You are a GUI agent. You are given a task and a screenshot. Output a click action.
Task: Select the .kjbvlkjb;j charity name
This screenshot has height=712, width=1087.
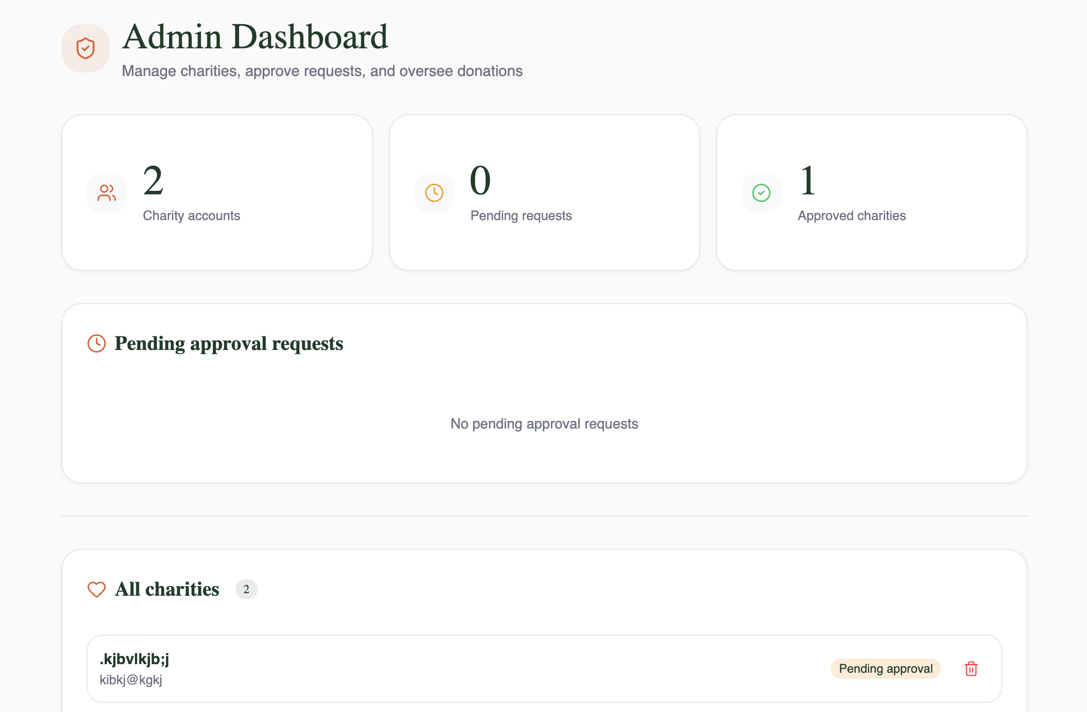[134, 659]
